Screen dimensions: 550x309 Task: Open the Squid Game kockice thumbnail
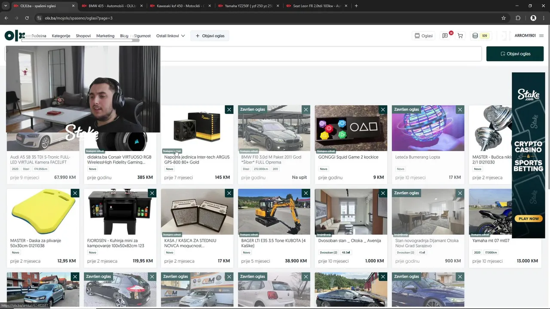[x=351, y=128]
